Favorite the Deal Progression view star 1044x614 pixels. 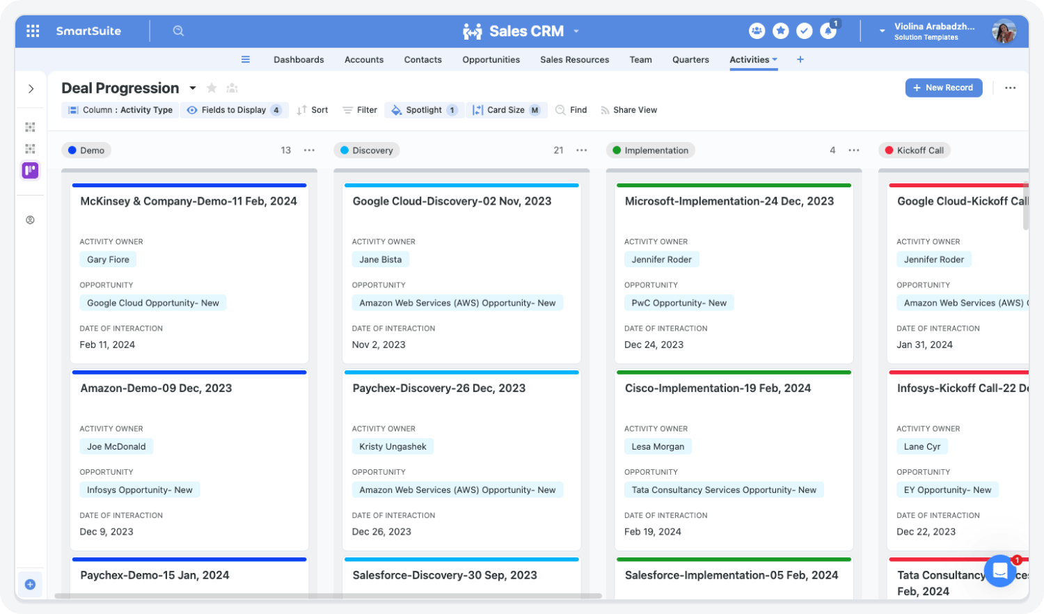click(212, 88)
